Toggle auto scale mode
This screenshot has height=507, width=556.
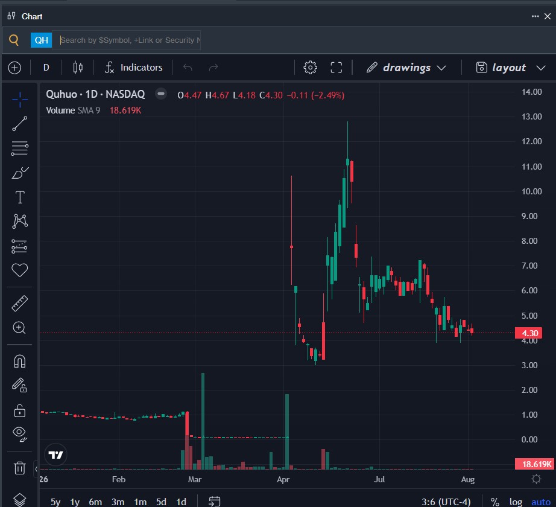pos(541,502)
